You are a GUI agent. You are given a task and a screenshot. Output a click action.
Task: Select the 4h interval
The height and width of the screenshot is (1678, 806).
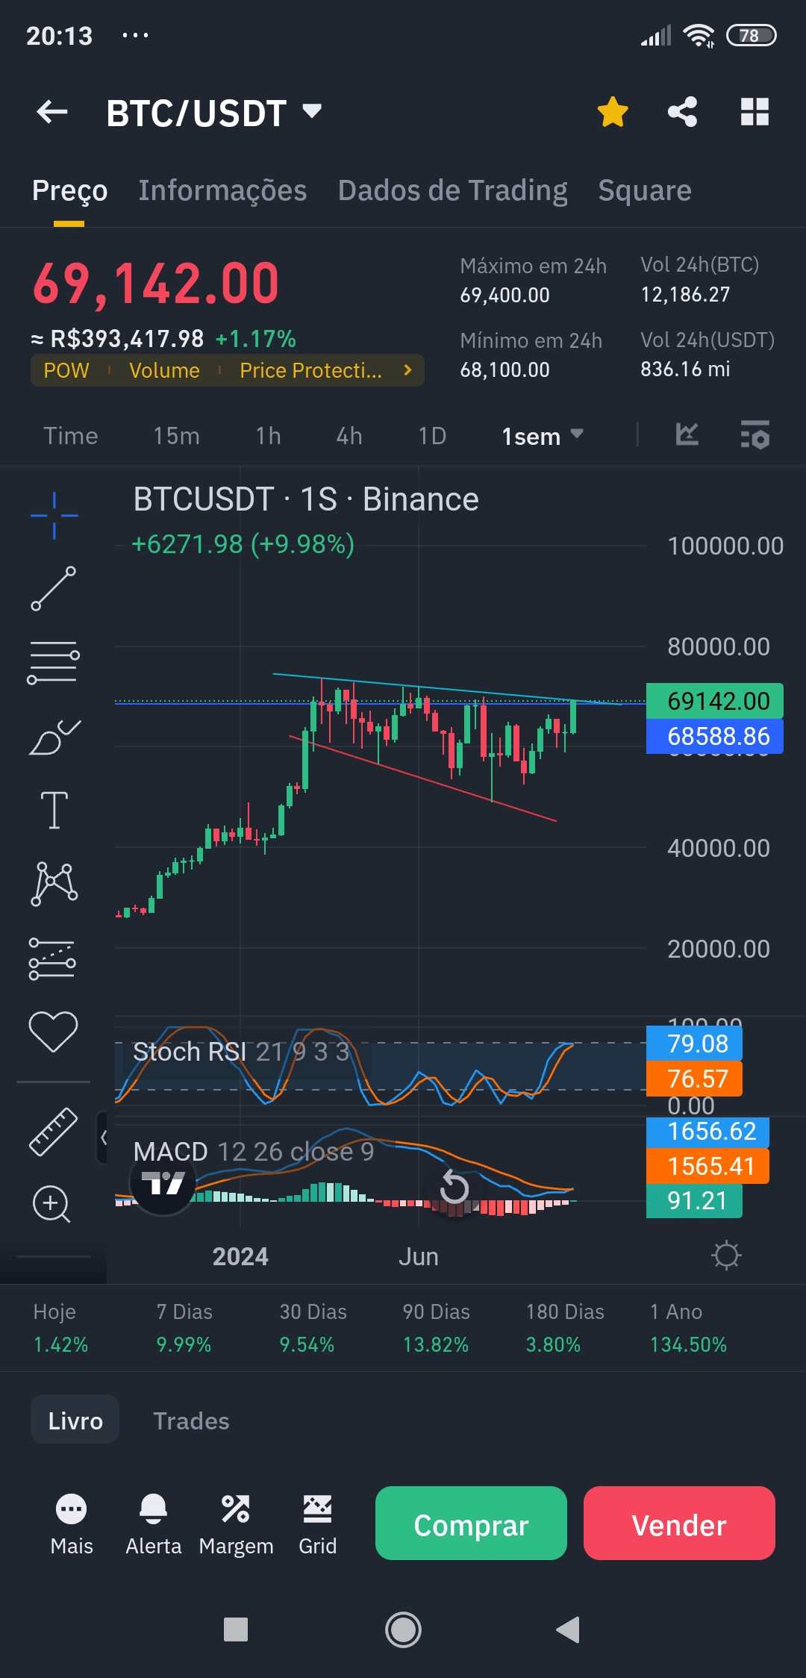pos(349,436)
